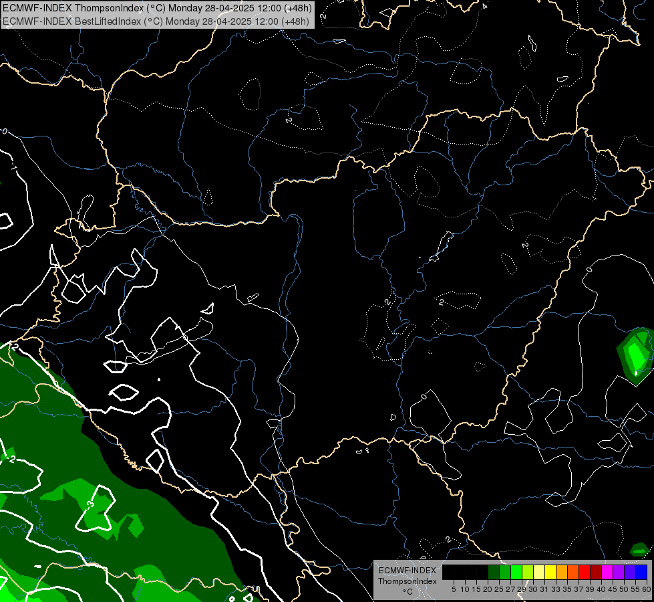The height and width of the screenshot is (602, 654).
Task: Click the BestLiftedIndex title line at top
Action: 156,21
